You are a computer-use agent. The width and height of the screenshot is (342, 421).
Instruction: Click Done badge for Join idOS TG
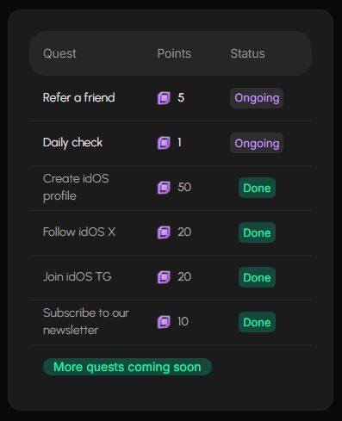click(257, 277)
